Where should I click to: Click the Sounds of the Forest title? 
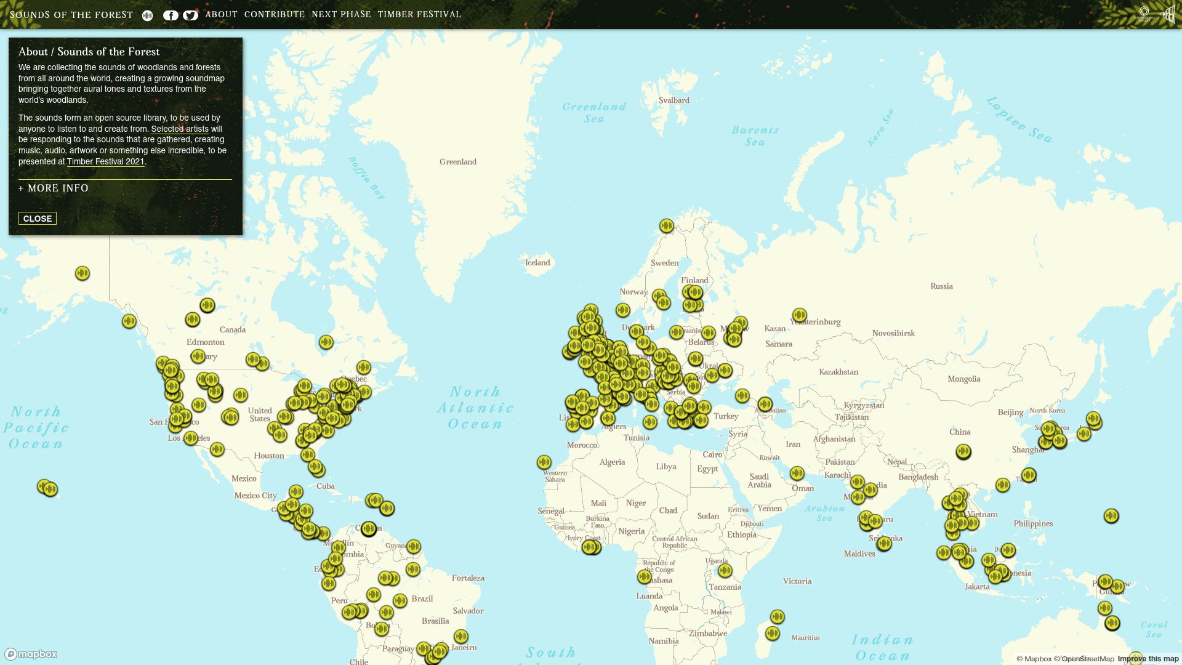[x=71, y=15]
